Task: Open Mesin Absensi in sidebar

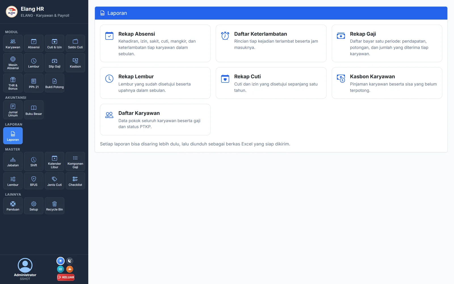Action: (x=13, y=62)
